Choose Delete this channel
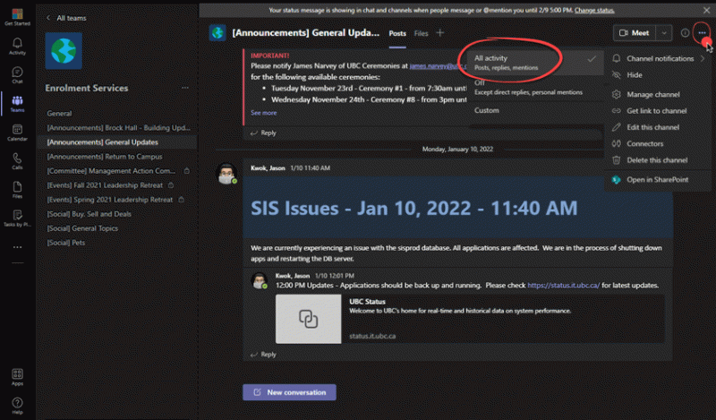This screenshot has width=716, height=420. point(658,160)
